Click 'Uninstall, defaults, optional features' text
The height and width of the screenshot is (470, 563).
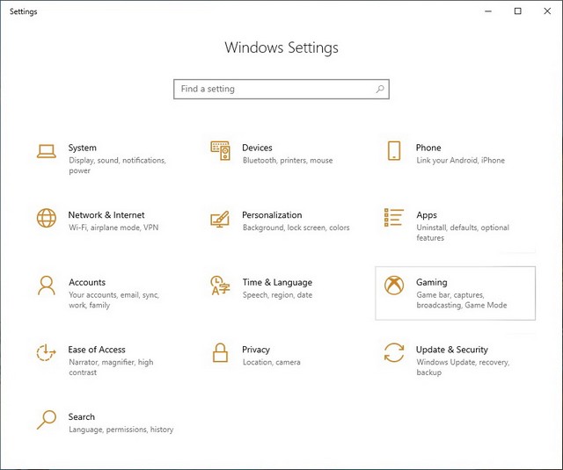pos(463,232)
